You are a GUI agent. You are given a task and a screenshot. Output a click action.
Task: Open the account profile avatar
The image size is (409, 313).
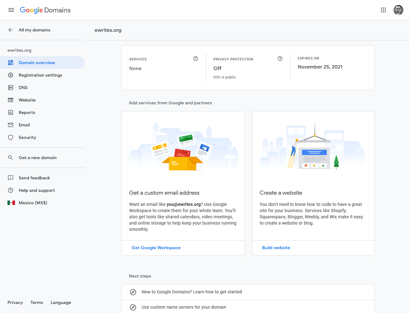click(398, 10)
